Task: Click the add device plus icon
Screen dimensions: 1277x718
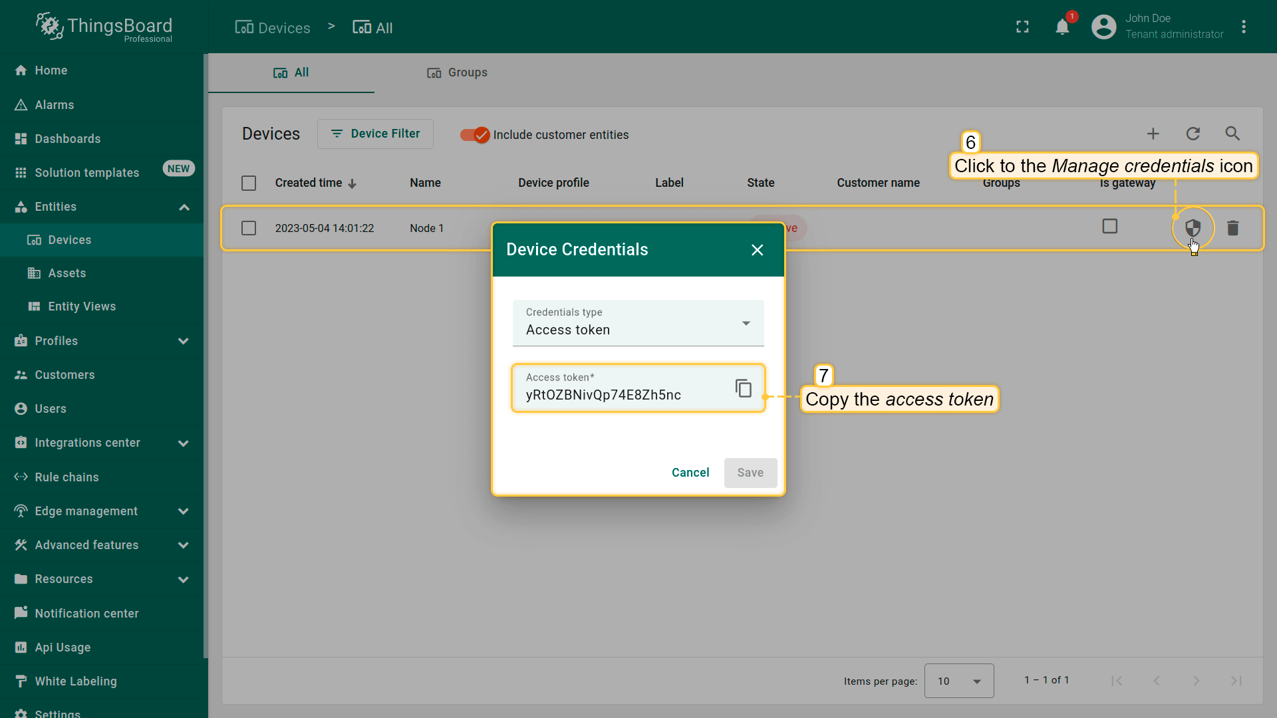Action: (x=1153, y=134)
